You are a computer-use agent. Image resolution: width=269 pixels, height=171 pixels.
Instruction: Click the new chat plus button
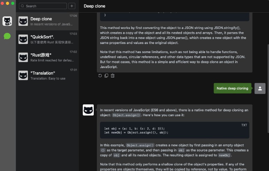pyautogui.click(x=71, y=6)
